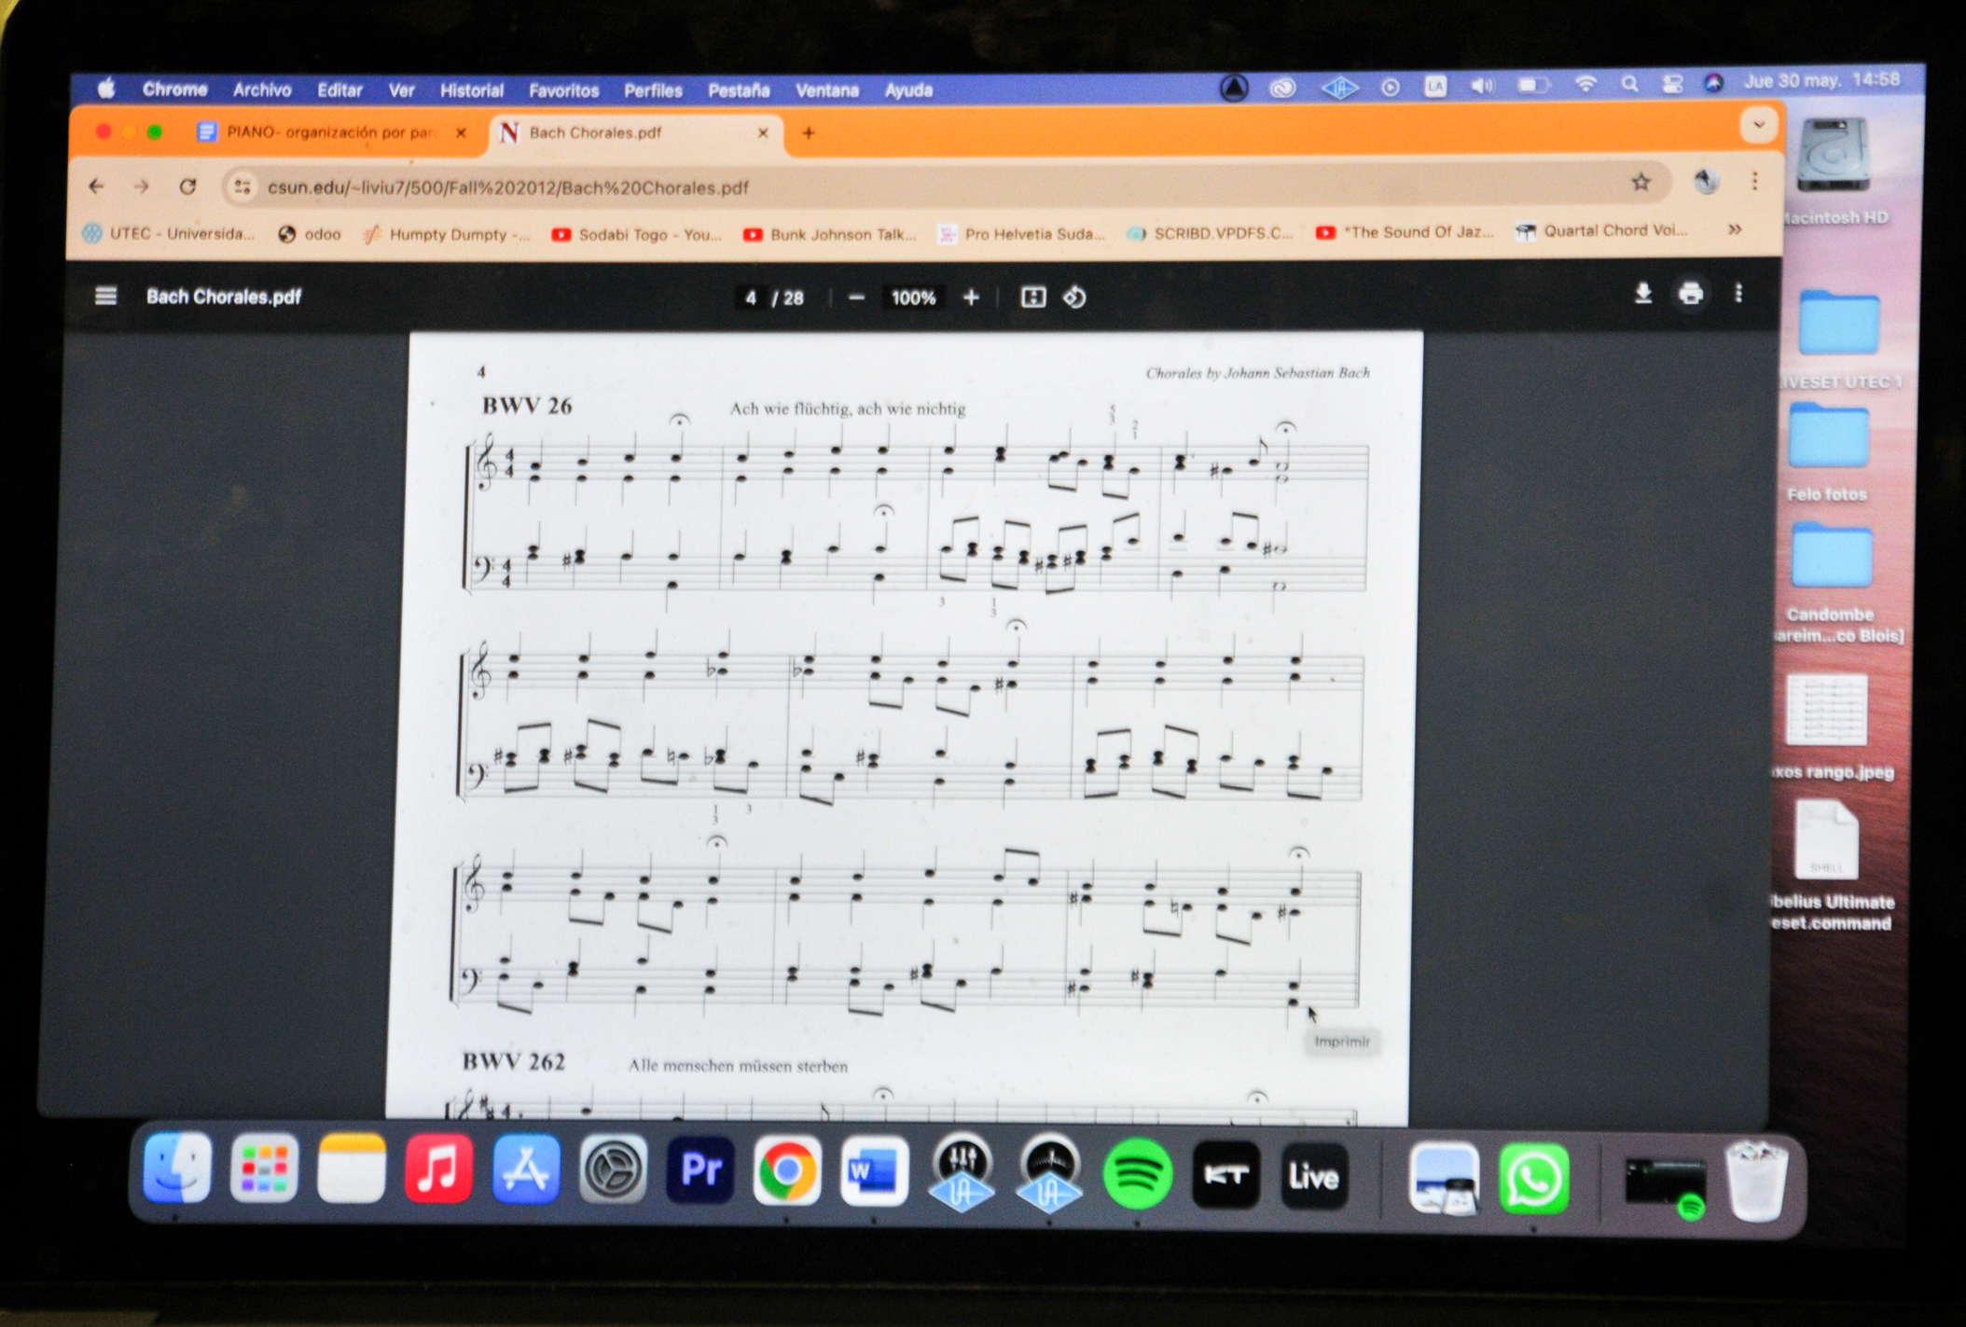Viewport: 1966px width, 1327px height.
Task: Download the Bach Chorales PDF
Action: pyautogui.click(x=1643, y=294)
